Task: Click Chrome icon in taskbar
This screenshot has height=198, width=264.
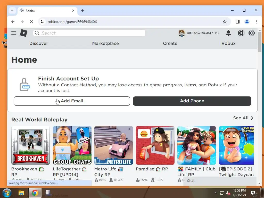Action: pyautogui.click(x=35, y=193)
